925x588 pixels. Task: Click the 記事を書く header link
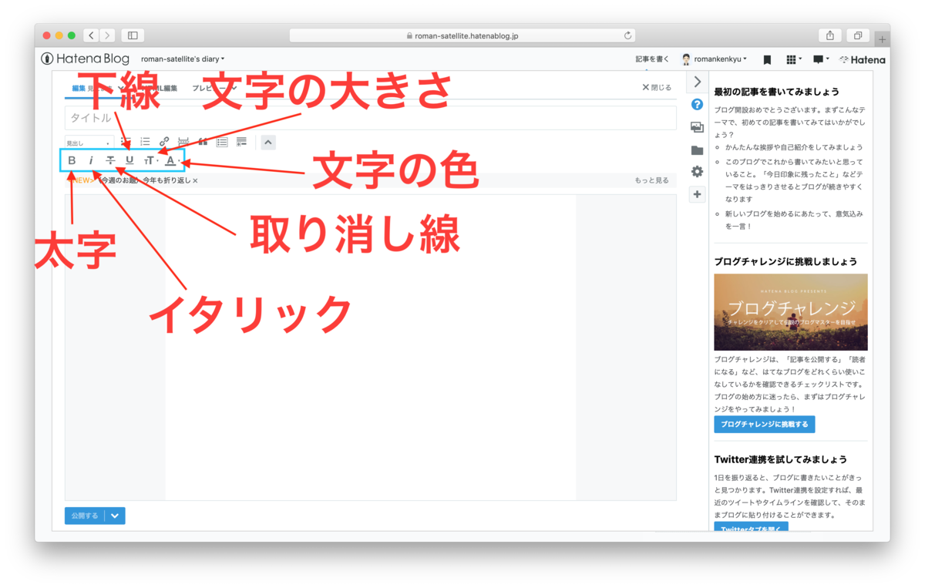point(652,59)
